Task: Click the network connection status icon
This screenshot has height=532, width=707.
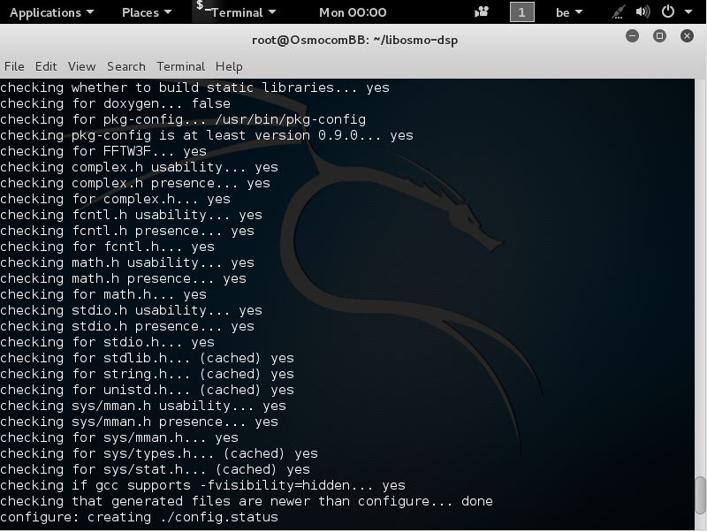Action: click(618, 12)
